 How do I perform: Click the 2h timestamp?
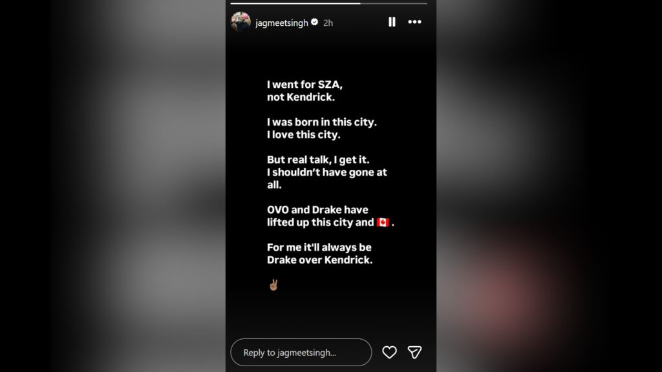pyautogui.click(x=328, y=23)
